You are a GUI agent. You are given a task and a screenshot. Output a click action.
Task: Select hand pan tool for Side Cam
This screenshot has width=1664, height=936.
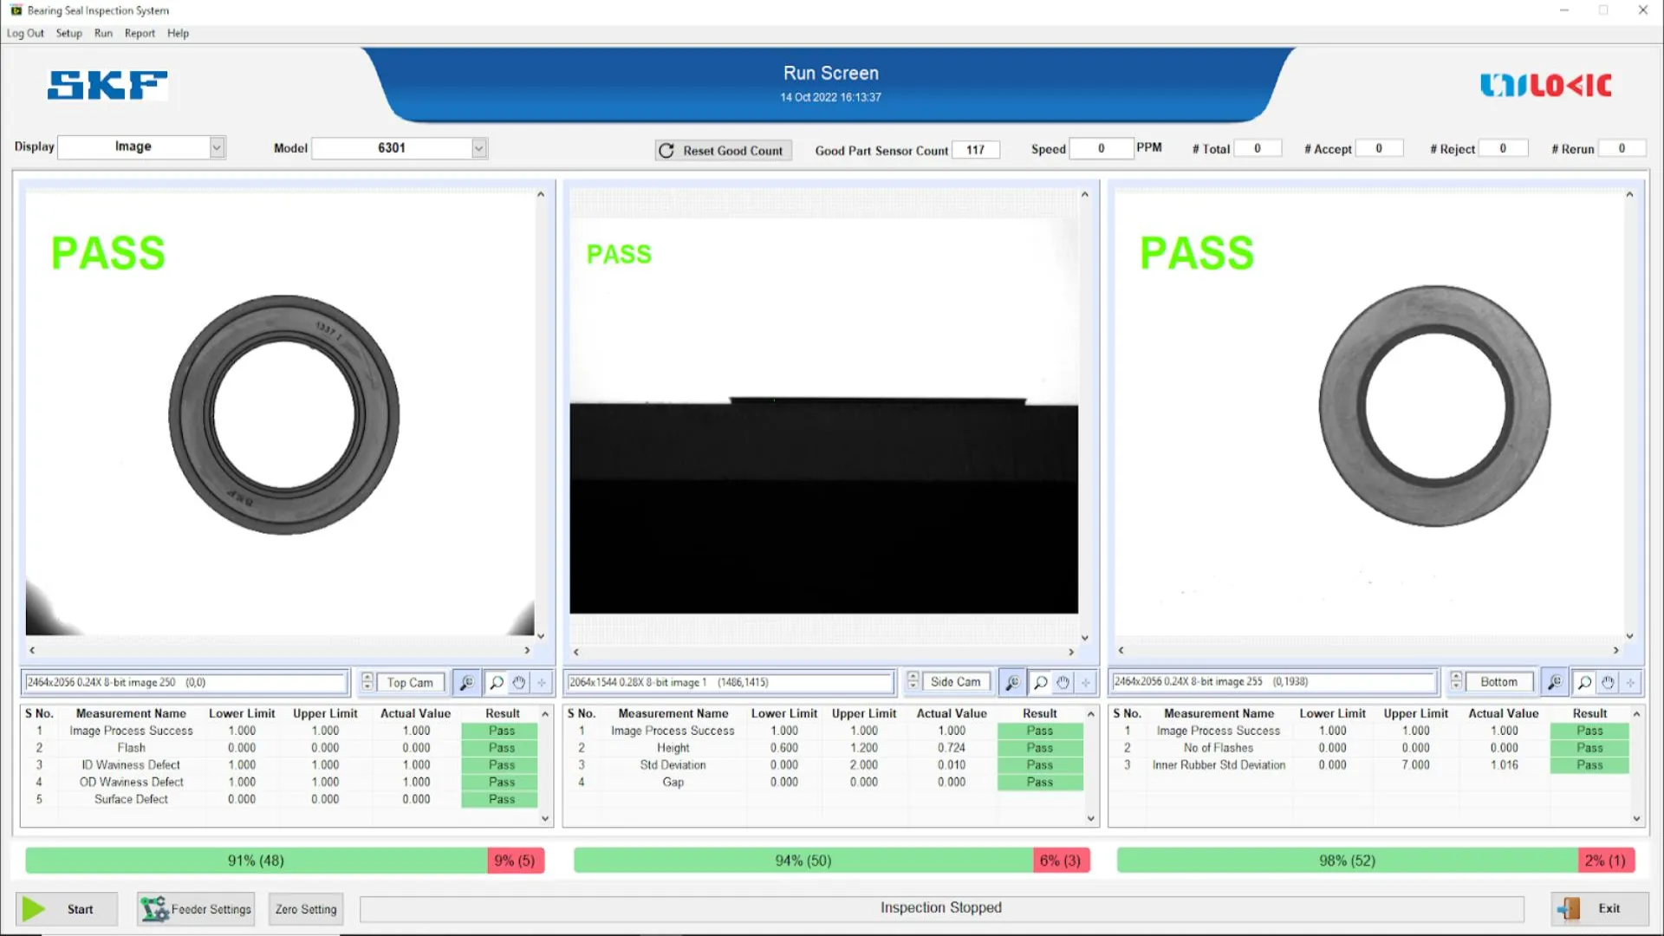(1063, 683)
